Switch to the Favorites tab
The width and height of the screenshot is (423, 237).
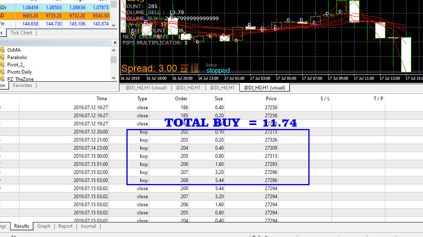22,85
